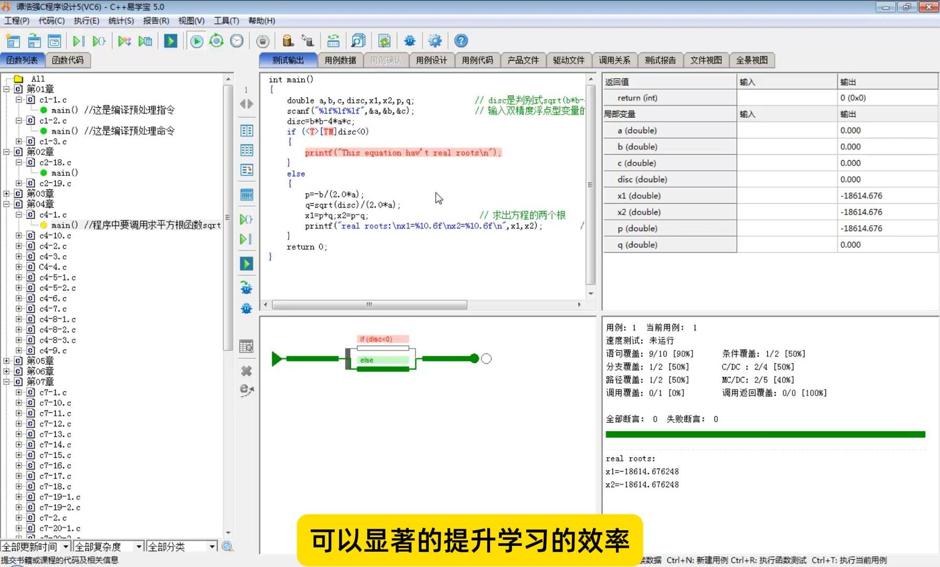Click the two-column table icon in middle strip
Viewport: 940px width, 567px height.
click(x=246, y=130)
